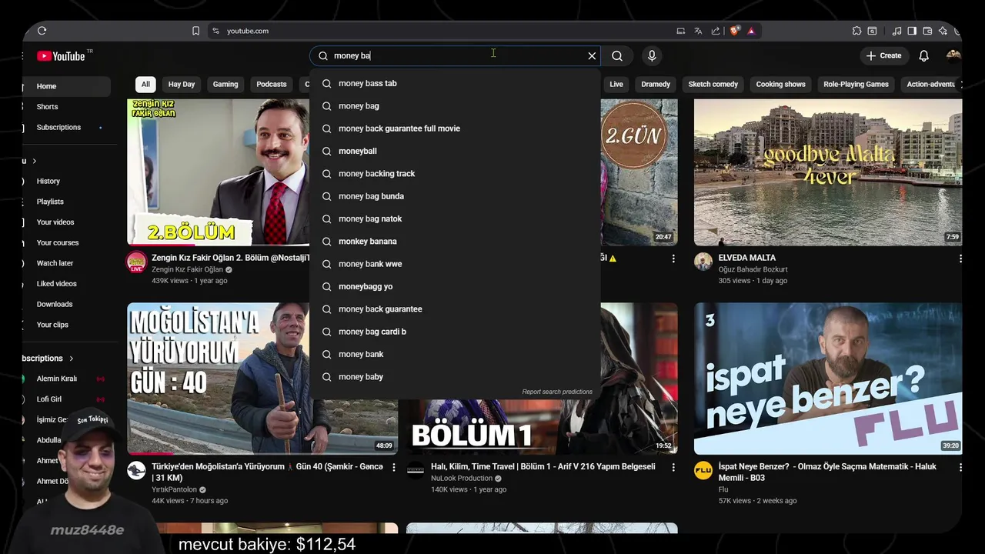This screenshot has width=985, height=554.
Task: Select 'money bag natok' suggestion
Action: coord(455,219)
